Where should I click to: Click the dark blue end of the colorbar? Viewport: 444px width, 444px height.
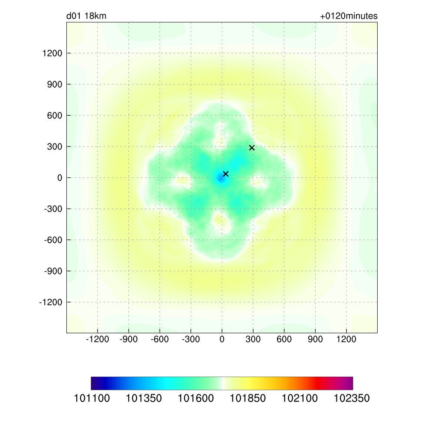point(98,383)
